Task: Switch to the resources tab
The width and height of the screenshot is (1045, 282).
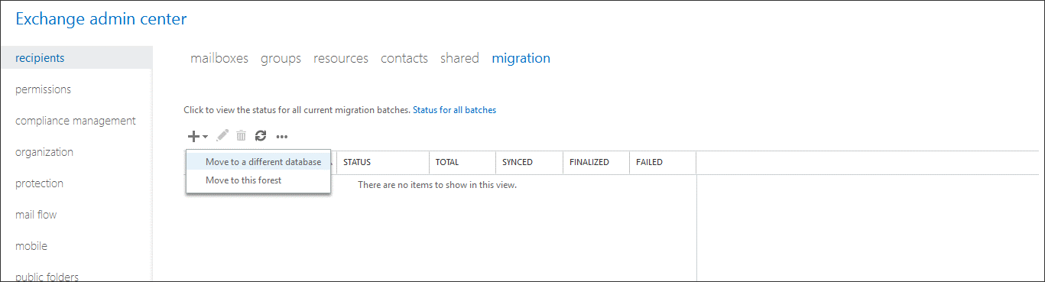Action: pyautogui.click(x=341, y=58)
